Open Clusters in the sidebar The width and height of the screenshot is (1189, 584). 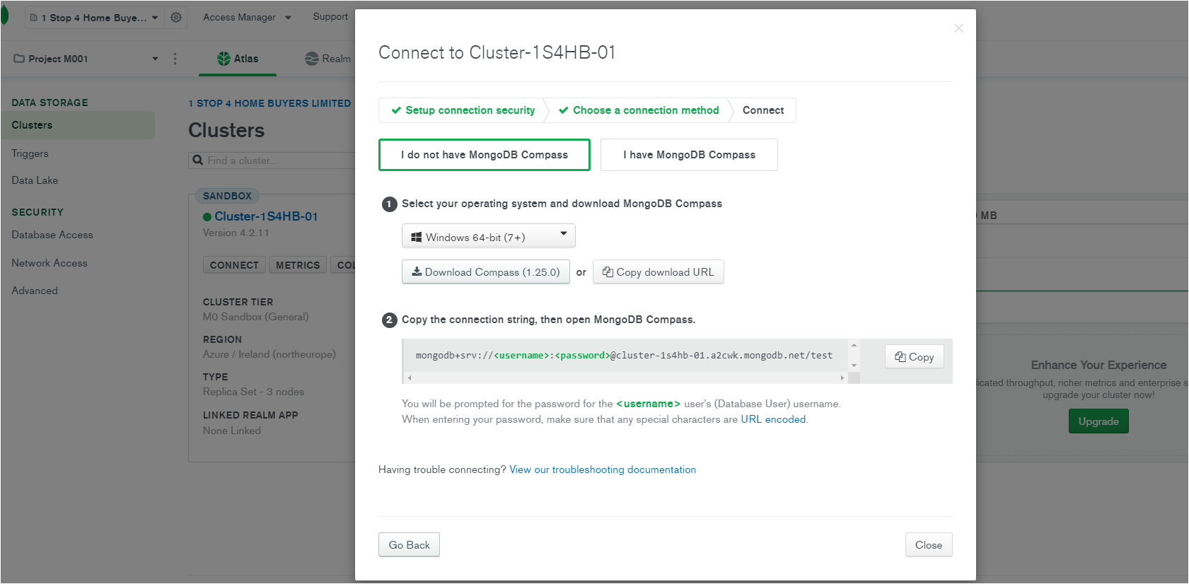77,125
